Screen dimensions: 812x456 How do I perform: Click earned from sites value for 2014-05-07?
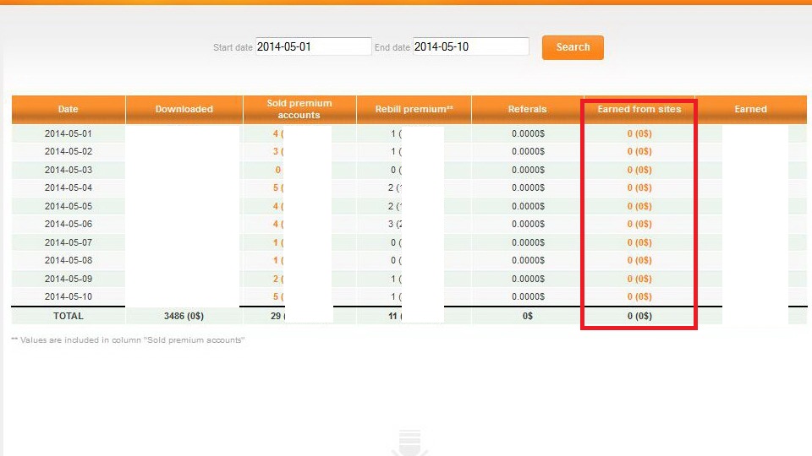pos(639,242)
